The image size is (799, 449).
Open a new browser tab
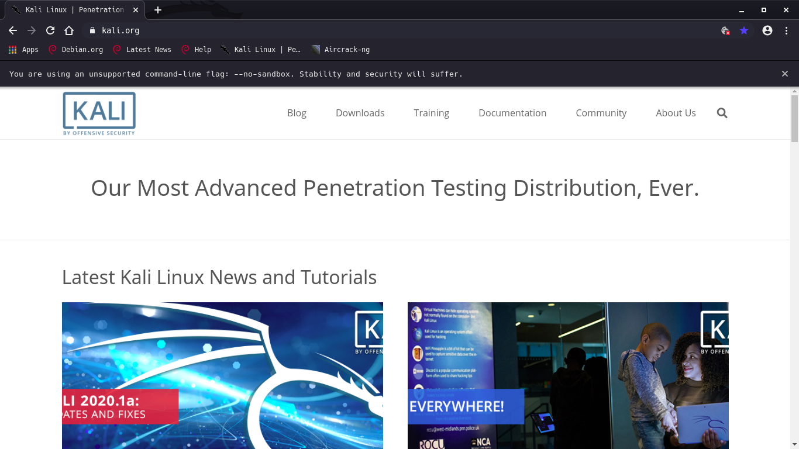(x=158, y=10)
